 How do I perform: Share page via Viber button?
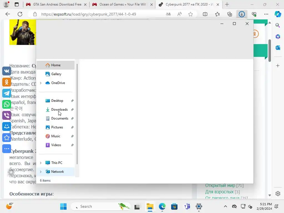tap(7, 115)
